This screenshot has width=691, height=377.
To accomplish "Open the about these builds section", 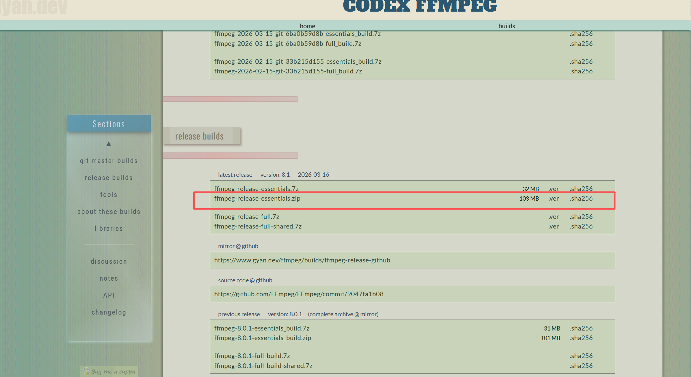I will coord(109,212).
